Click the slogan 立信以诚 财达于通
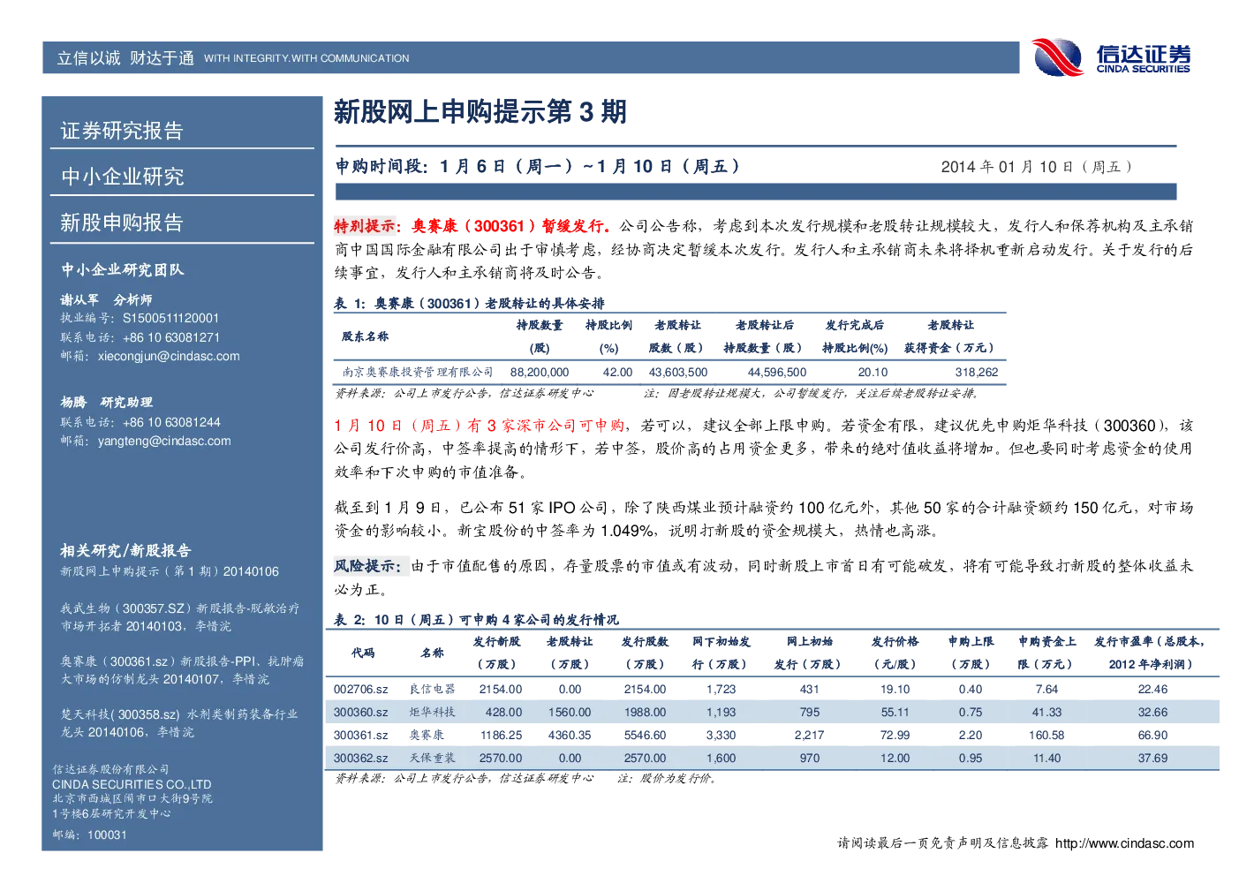The width and height of the screenshot is (1239, 876). point(125,58)
